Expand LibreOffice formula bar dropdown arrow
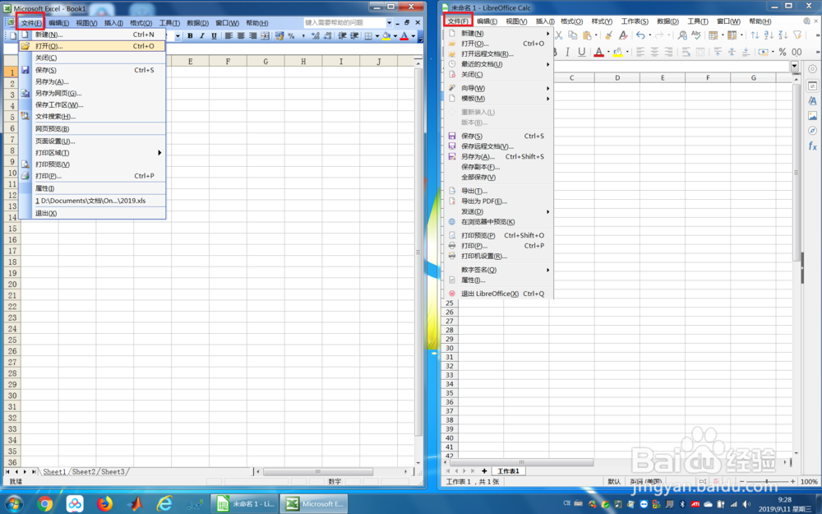822x514 pixels. pyautogui.click(x=795, y=66)
